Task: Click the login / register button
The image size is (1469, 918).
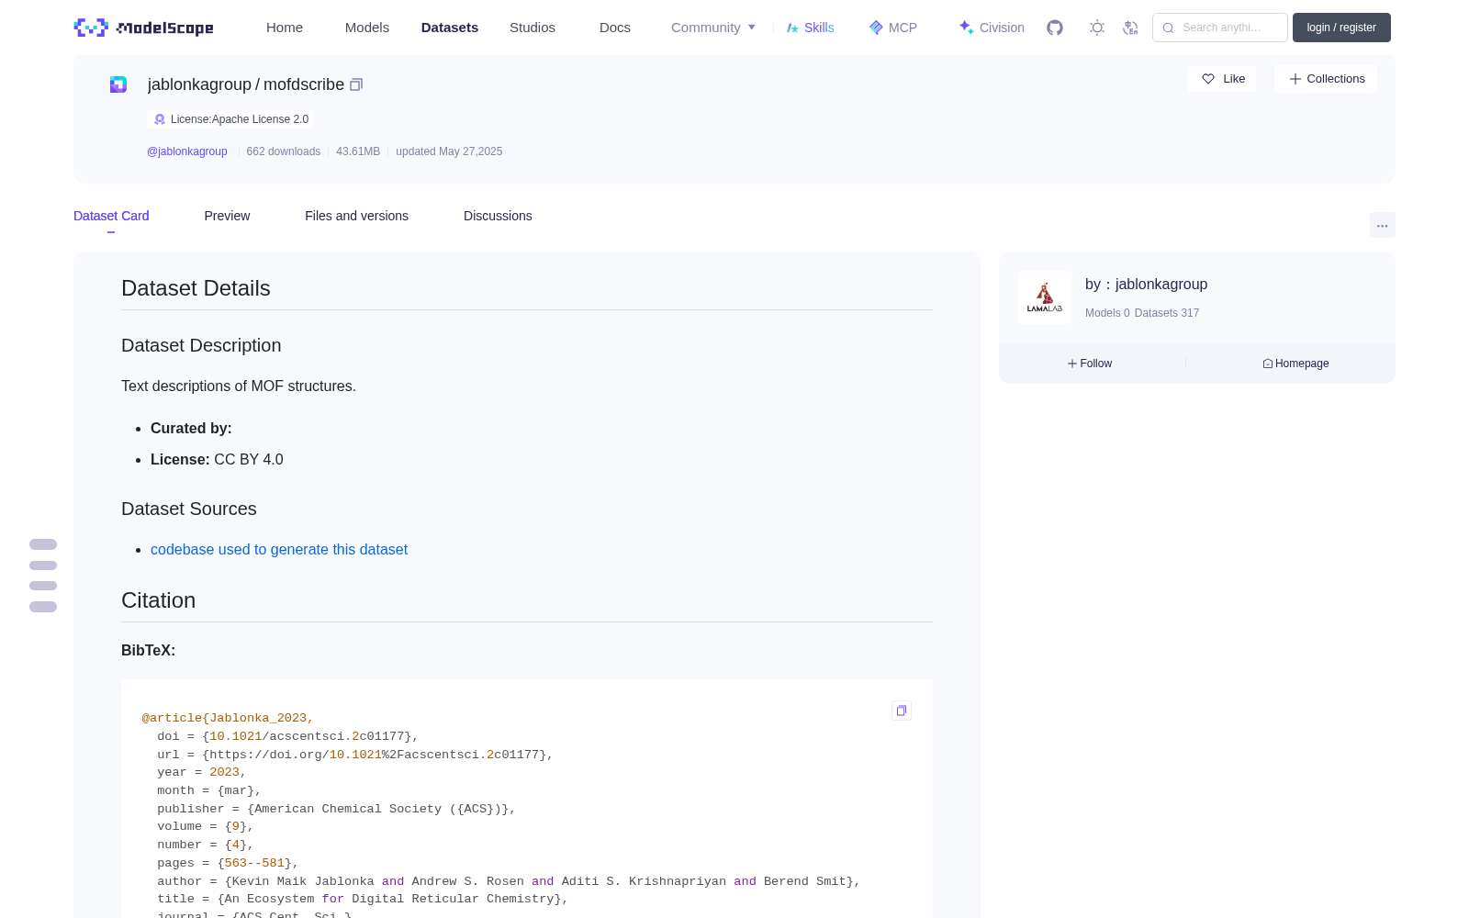Action: coord(1341,28)
